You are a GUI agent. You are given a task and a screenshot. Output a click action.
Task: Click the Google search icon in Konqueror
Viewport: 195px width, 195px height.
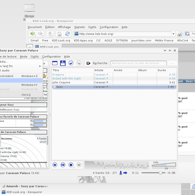(x=187, y=34)
